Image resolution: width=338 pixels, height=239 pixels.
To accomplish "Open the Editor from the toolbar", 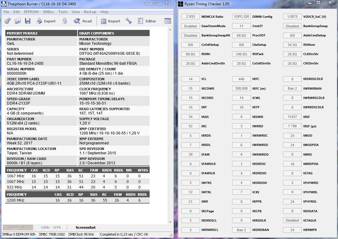I will [x=147, y=21].
